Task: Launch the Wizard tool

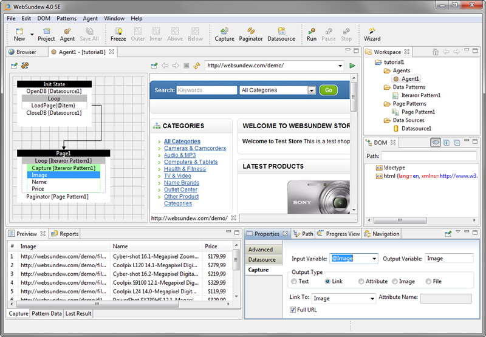Action: [372, 33]
